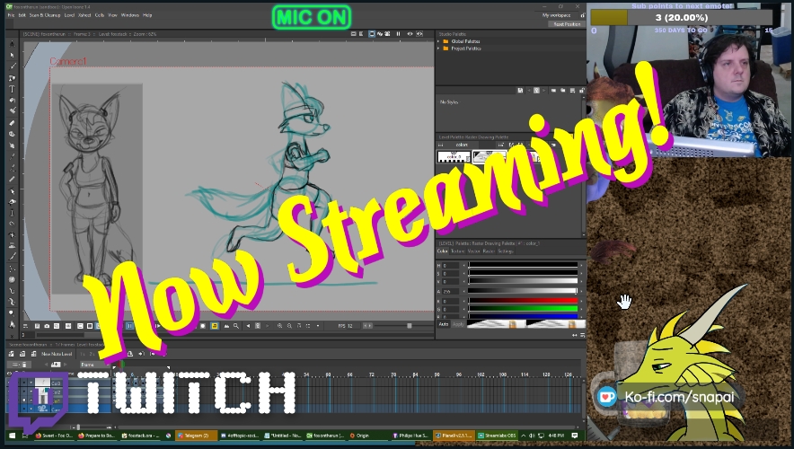Viewport: 794px width, 449px height.
Task: Click the save icon in viewer bottom bar
Action: (x=37, y=326)
